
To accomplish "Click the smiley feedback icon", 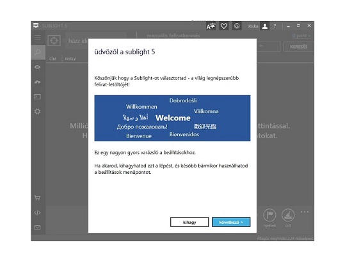I will tap(237, 26).
